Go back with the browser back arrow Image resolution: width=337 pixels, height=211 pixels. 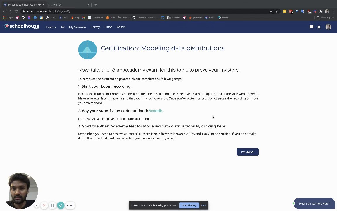[x=4, y=11]
